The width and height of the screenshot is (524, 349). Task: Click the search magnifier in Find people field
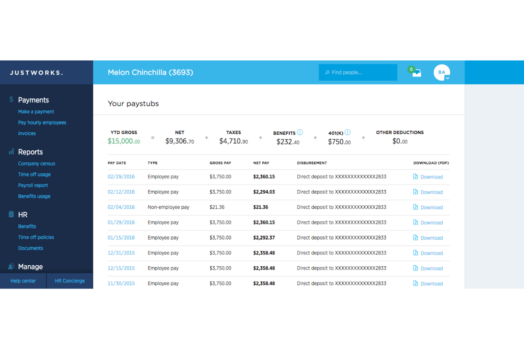tap(327, 72)
